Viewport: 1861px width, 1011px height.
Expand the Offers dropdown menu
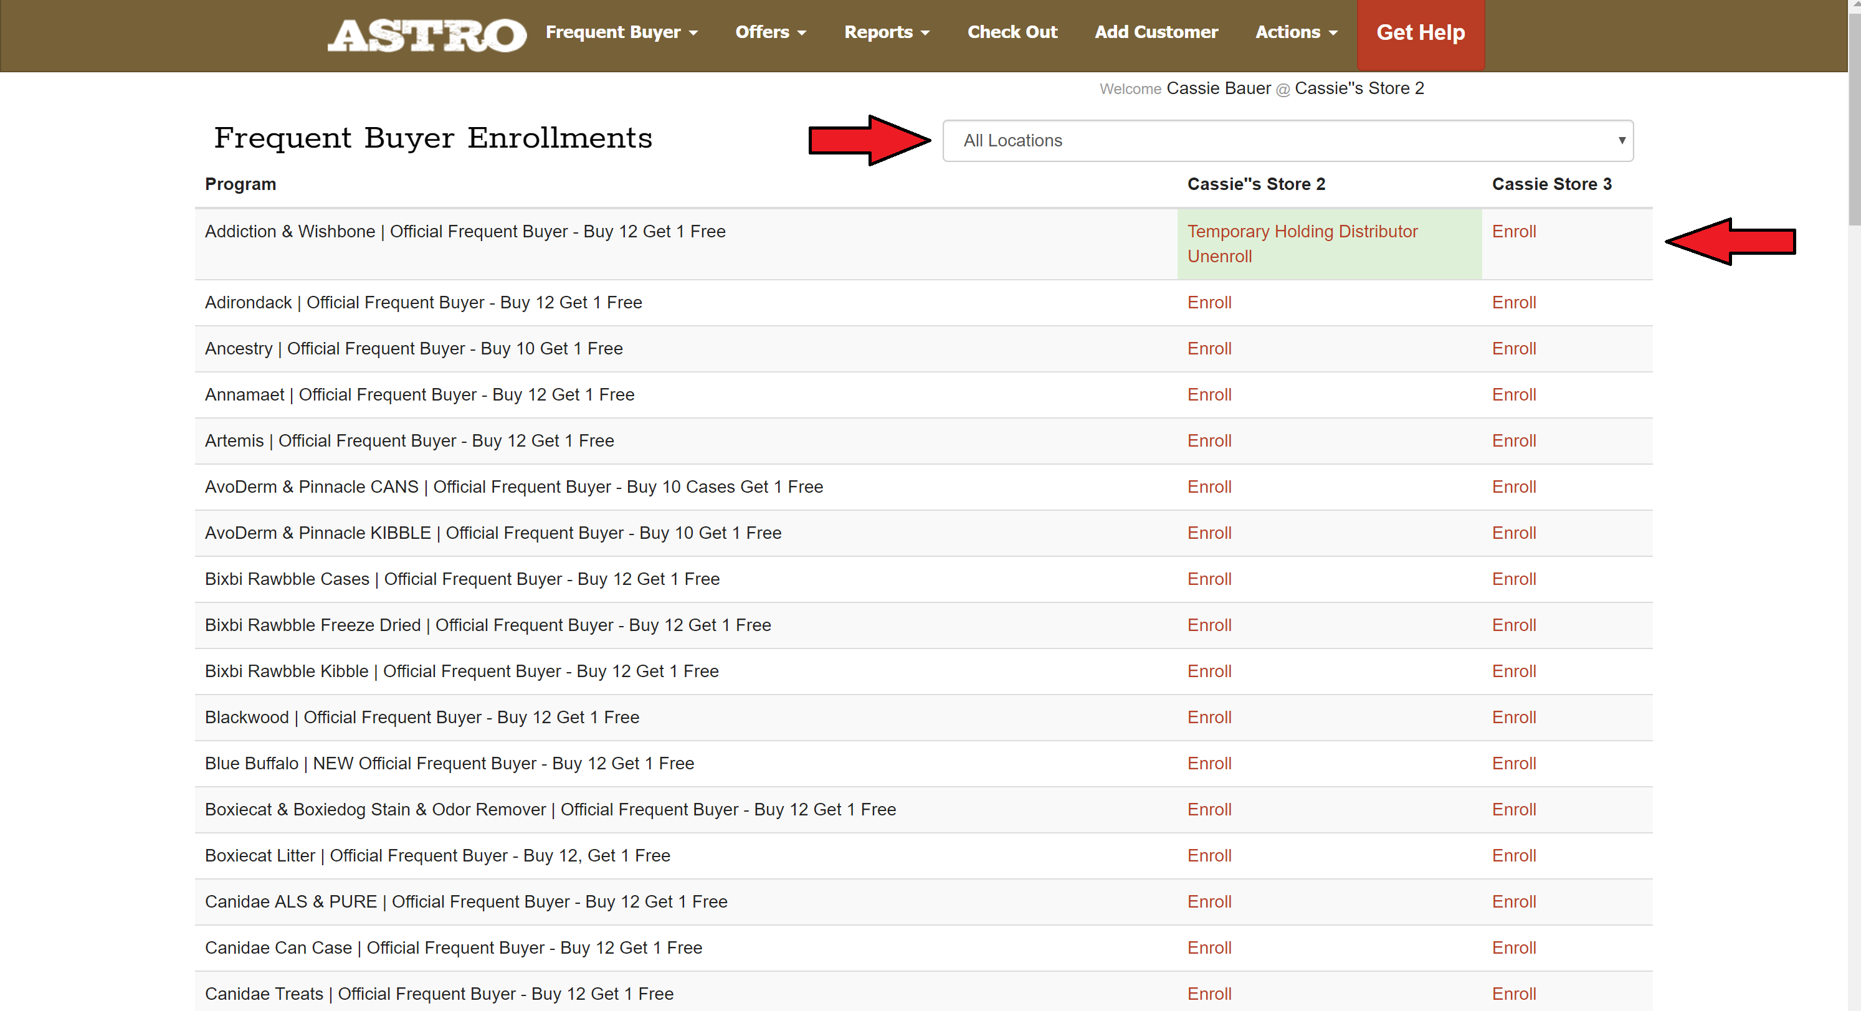coord(770,32)
